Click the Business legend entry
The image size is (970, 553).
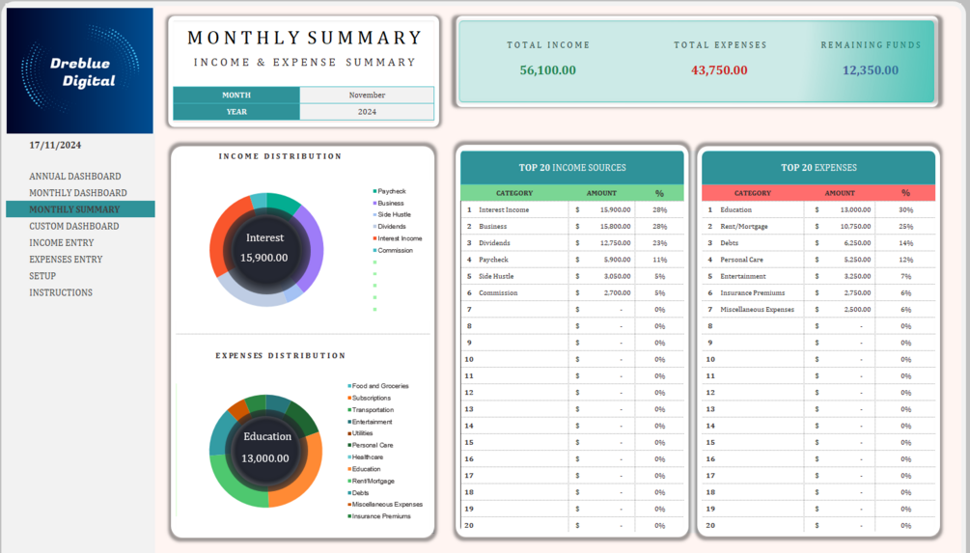pos(389,203)
